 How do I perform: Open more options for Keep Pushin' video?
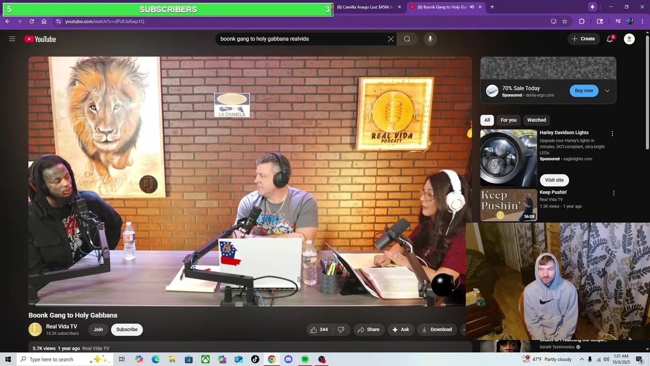[x=613, y=193]
